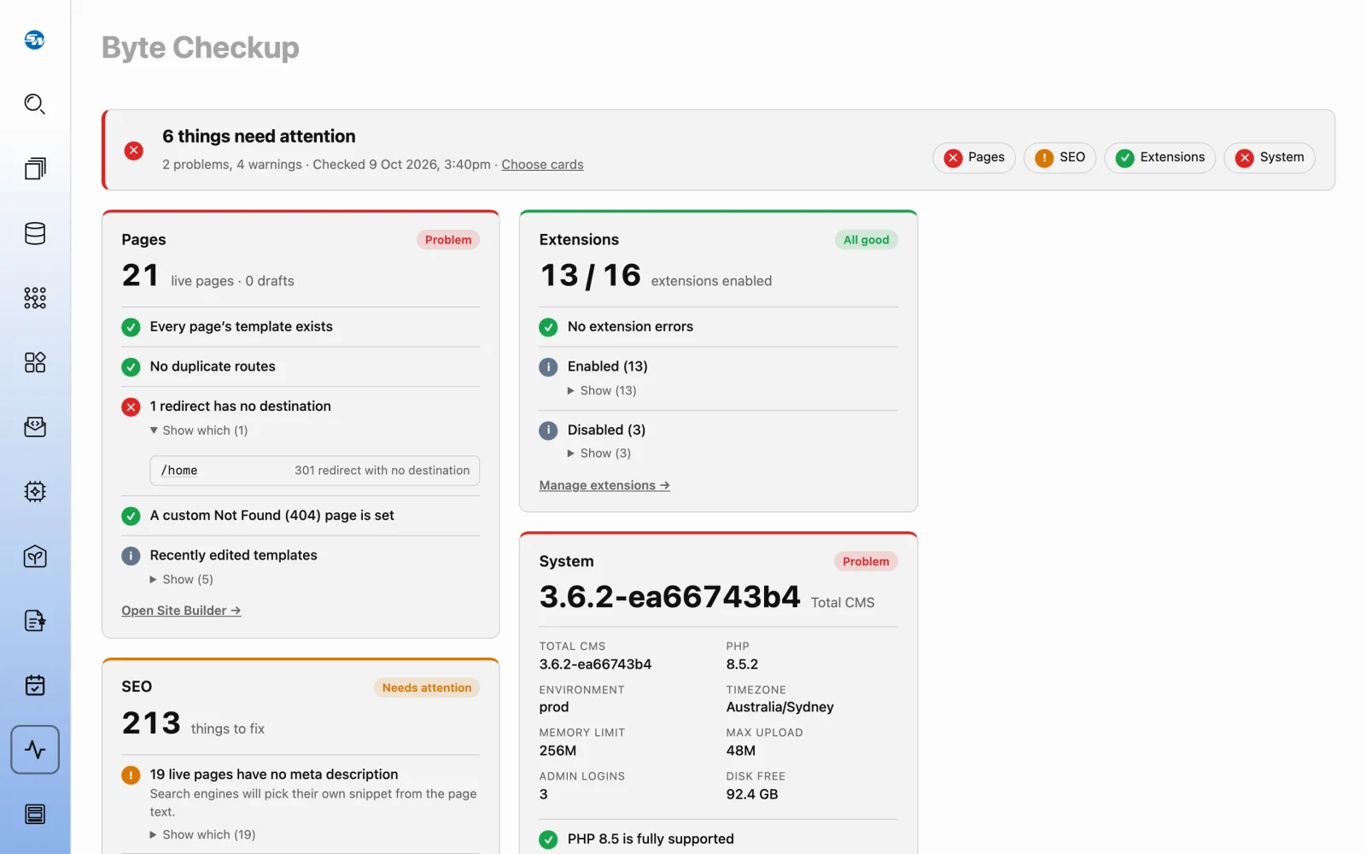1366x854 pixels.
Task: Click the 'Problem' badge on Pages card
Action: pos(448,240)
